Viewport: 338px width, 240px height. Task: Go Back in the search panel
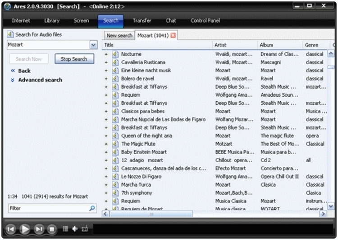tap(21, 71)
